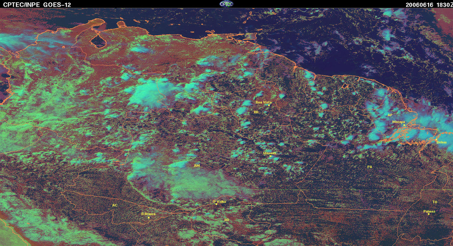This screenshot has height=246, width=453.
Task: Click the CPTEC logo in the header
Action: [x=226, y=4]
